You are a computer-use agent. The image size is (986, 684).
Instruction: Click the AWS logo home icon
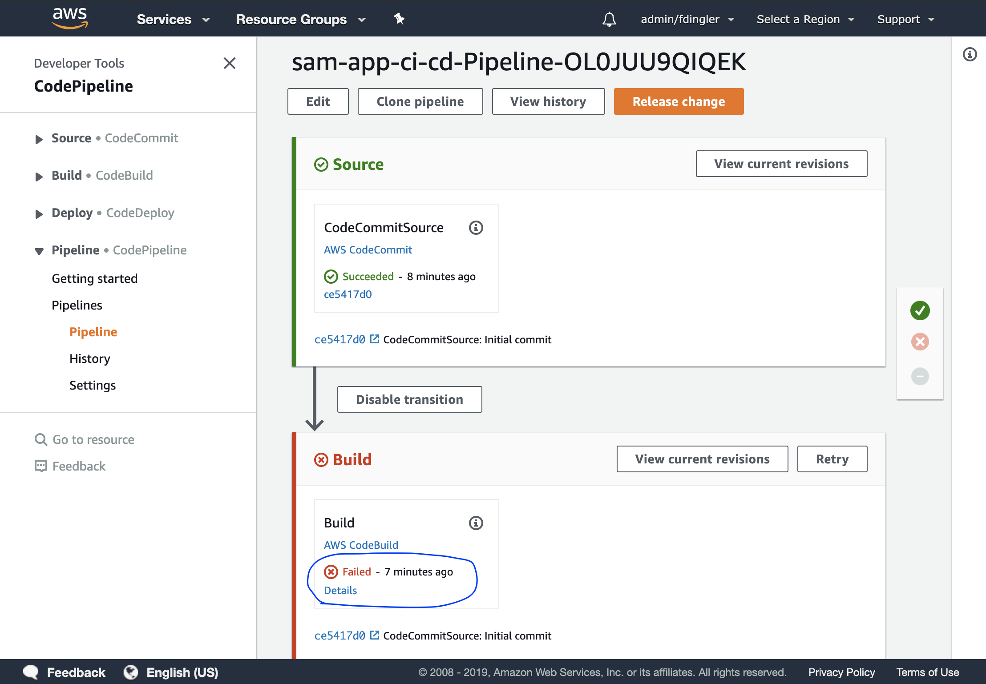pyautogui.click(x=70, y=18)
